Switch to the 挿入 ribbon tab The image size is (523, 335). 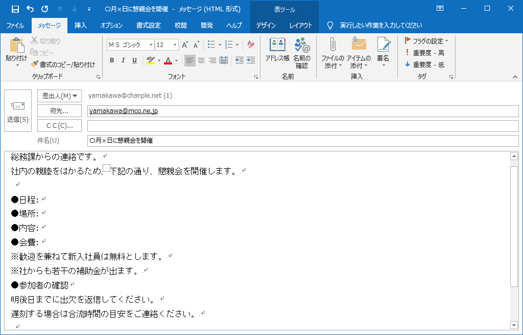pyautogui.click(x=80, y=26)
